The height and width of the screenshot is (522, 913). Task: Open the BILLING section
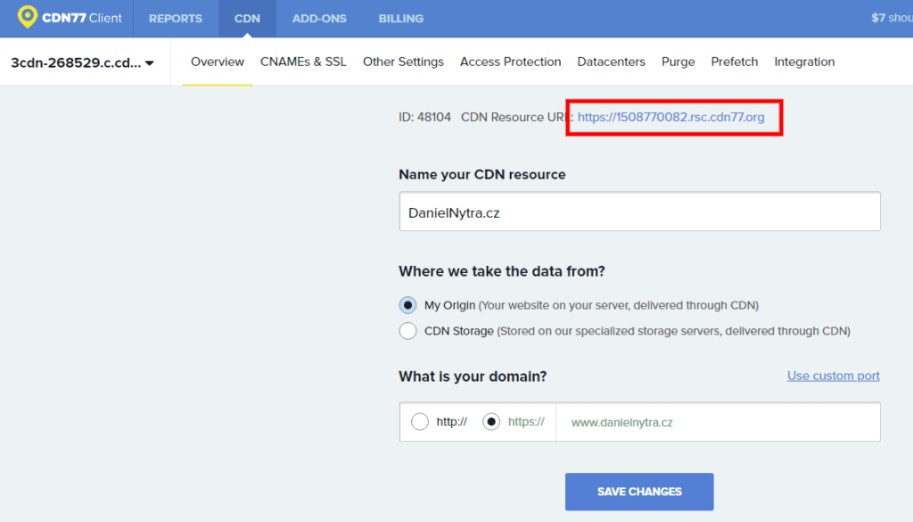click(400, 19)
